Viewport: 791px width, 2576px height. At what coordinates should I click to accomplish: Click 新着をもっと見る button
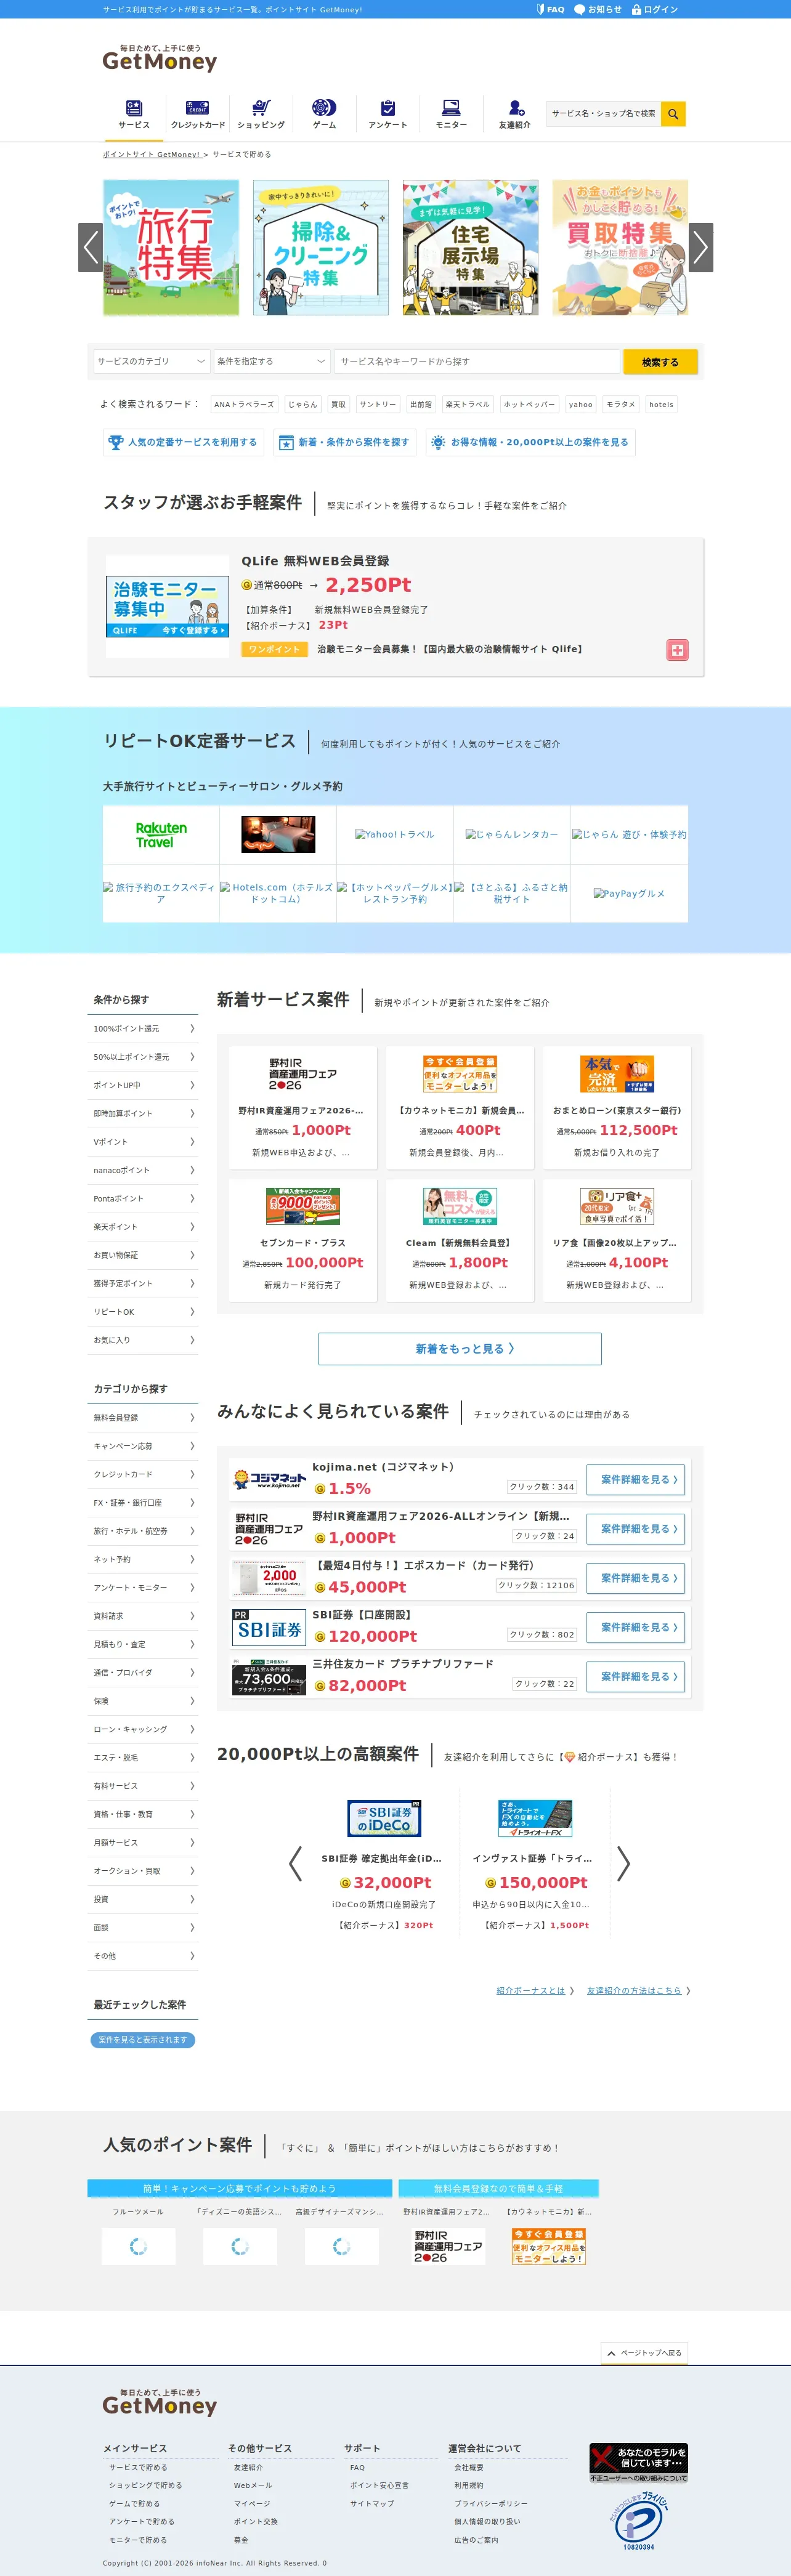click(x=460, y=1349)
